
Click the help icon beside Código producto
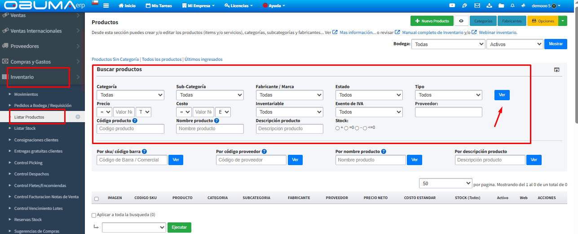tap(135, 121)
